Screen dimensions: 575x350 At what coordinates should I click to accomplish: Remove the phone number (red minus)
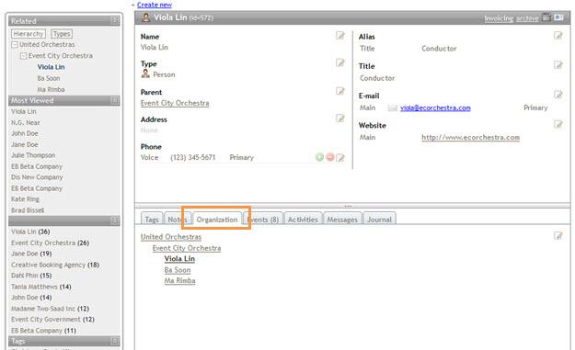point(330,157)
